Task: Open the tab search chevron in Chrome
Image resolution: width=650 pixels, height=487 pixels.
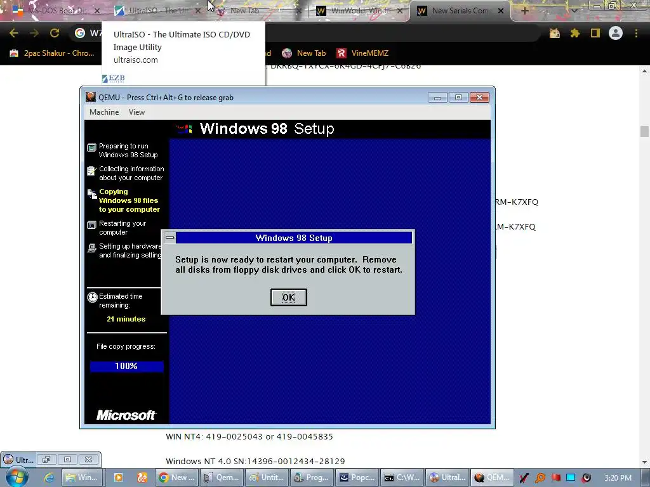Action: [x=574, y=11]
